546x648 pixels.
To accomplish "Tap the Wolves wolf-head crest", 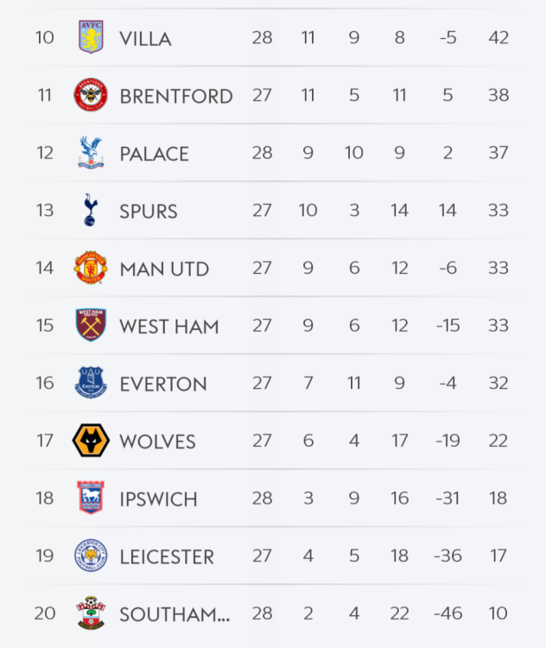I will [x=91, y=441].
